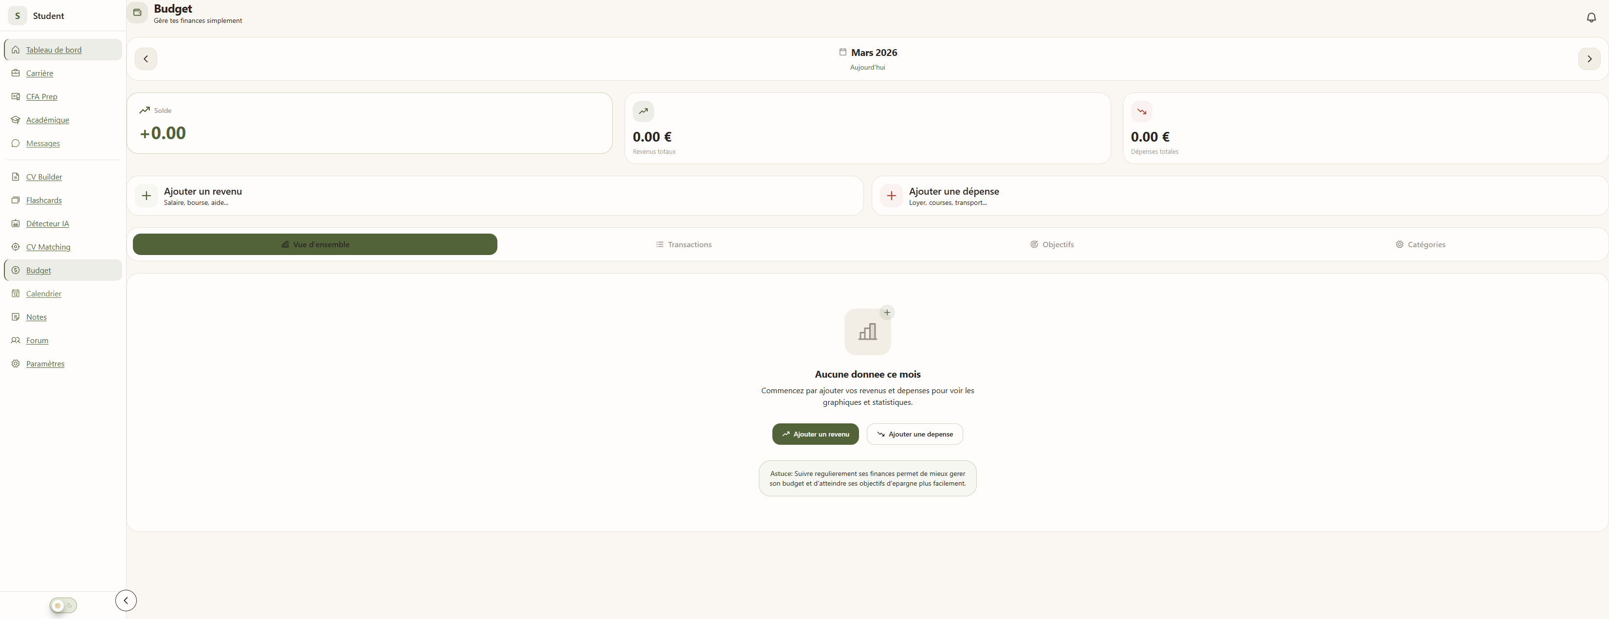Viewport: 1609px width, 619px height.
Task: Open Flashcards in the sidebar
Action: (x=44, y=200)
